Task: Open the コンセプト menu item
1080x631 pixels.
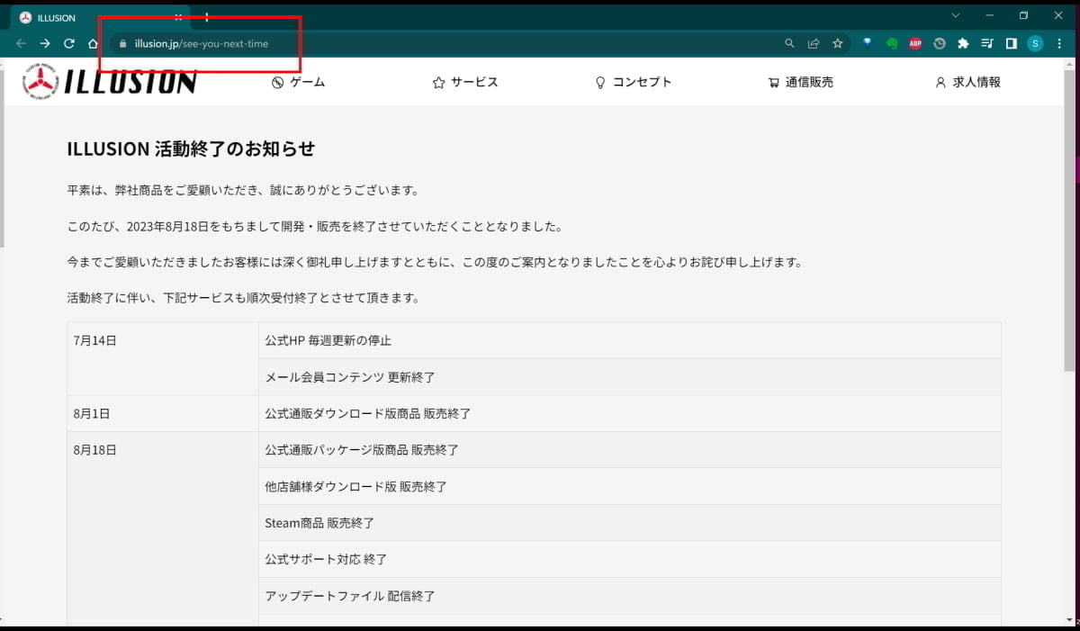Action: [634, 82]
